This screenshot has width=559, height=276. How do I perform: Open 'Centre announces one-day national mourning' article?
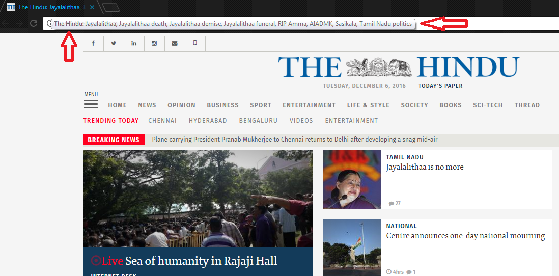[466, 236]
